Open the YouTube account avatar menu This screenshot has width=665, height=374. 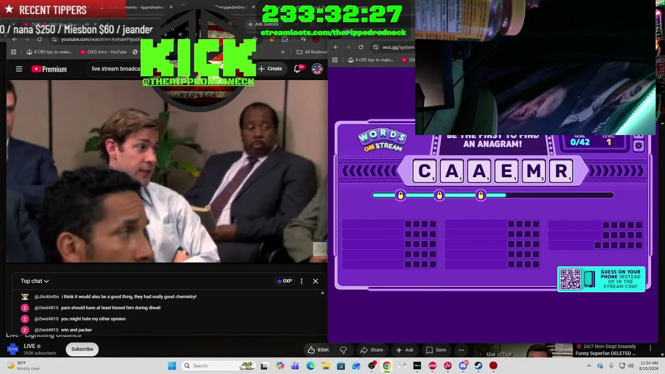(317, 69)
